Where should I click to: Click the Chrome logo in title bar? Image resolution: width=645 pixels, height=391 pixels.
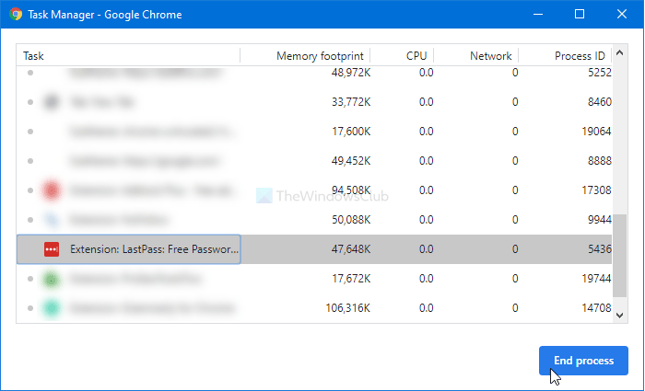coord(16,15)
